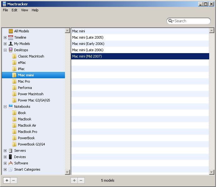Open the Help menu
The image size is (218, 187).
pos(35,10)
